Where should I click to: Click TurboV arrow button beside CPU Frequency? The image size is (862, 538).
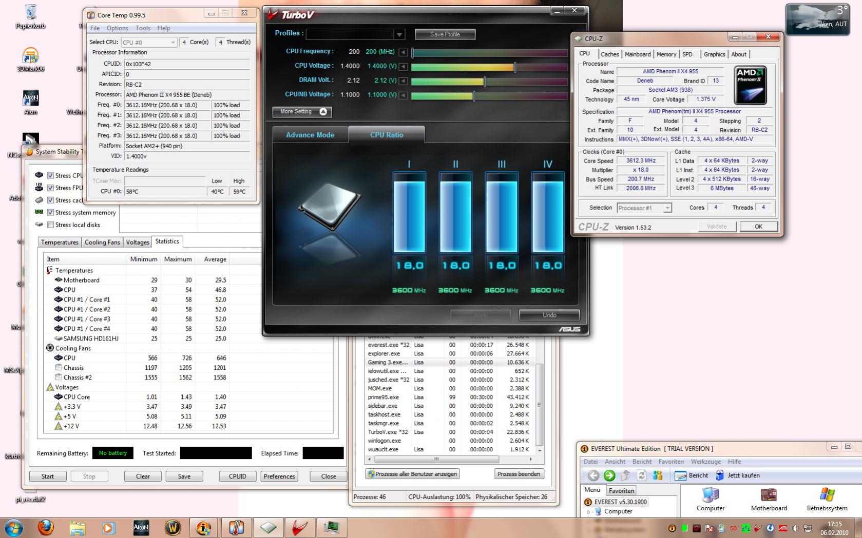[404, 52]
